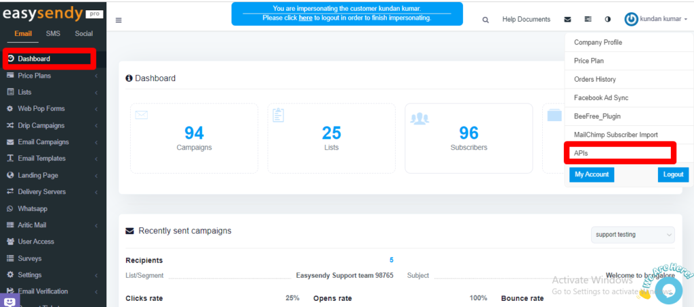Click the My Account button

tap(592, 174)
